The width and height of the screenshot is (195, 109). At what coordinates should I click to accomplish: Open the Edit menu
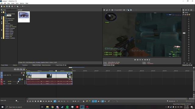pos(5,3)
